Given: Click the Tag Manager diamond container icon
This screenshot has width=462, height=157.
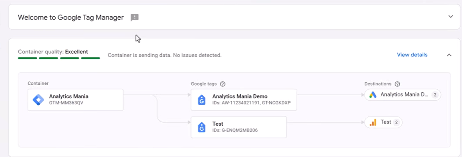Looking at the screenshot, I should 38,100.
